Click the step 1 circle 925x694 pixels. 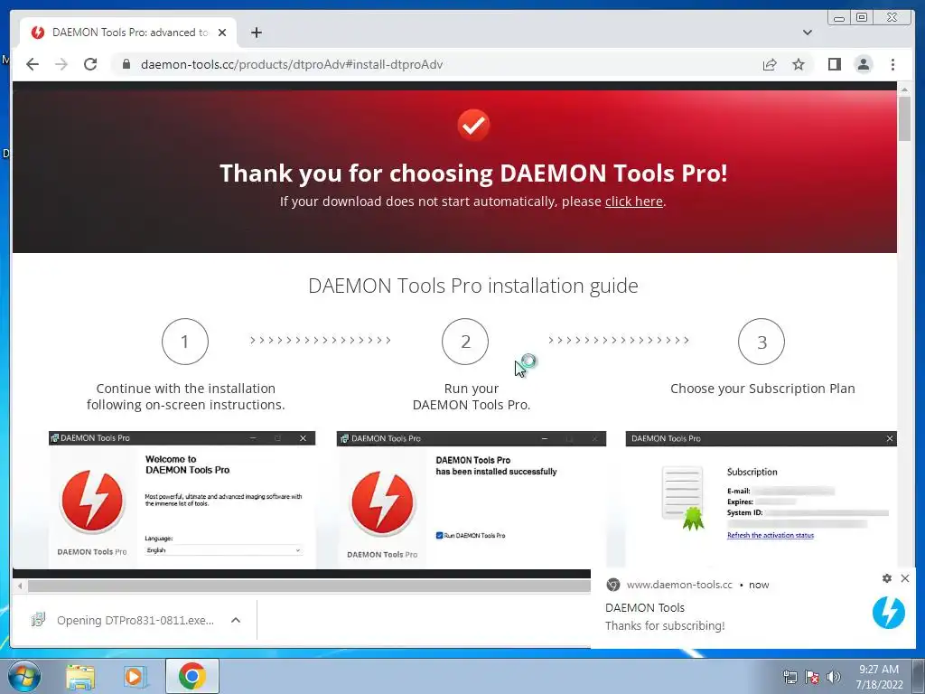click(x=184, y=341)
